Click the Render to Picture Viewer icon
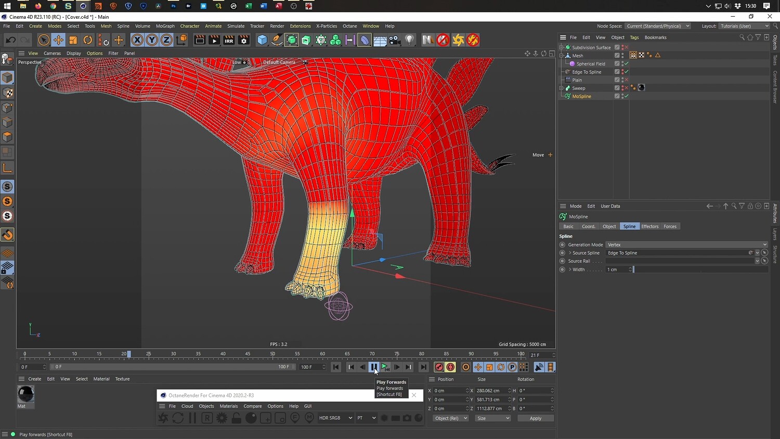This screenshot has width=780, height=439. point(214,40)
